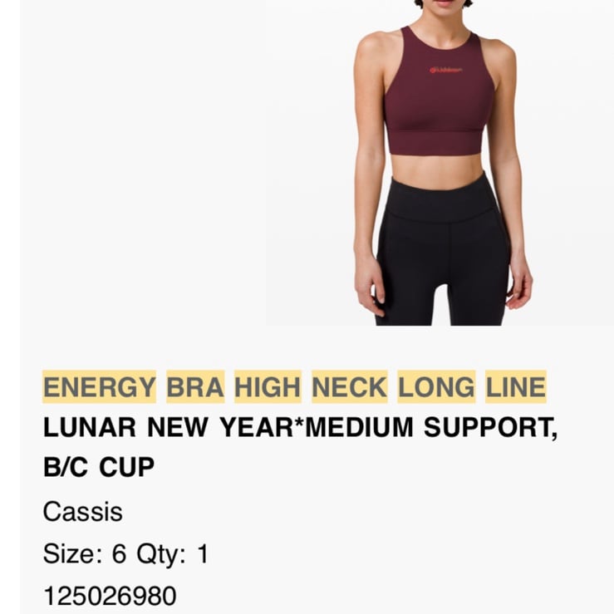The height and width of the screenshot is (614, 614).
Task: Tap the highlighted word LINE
Action: click(516, 387)
